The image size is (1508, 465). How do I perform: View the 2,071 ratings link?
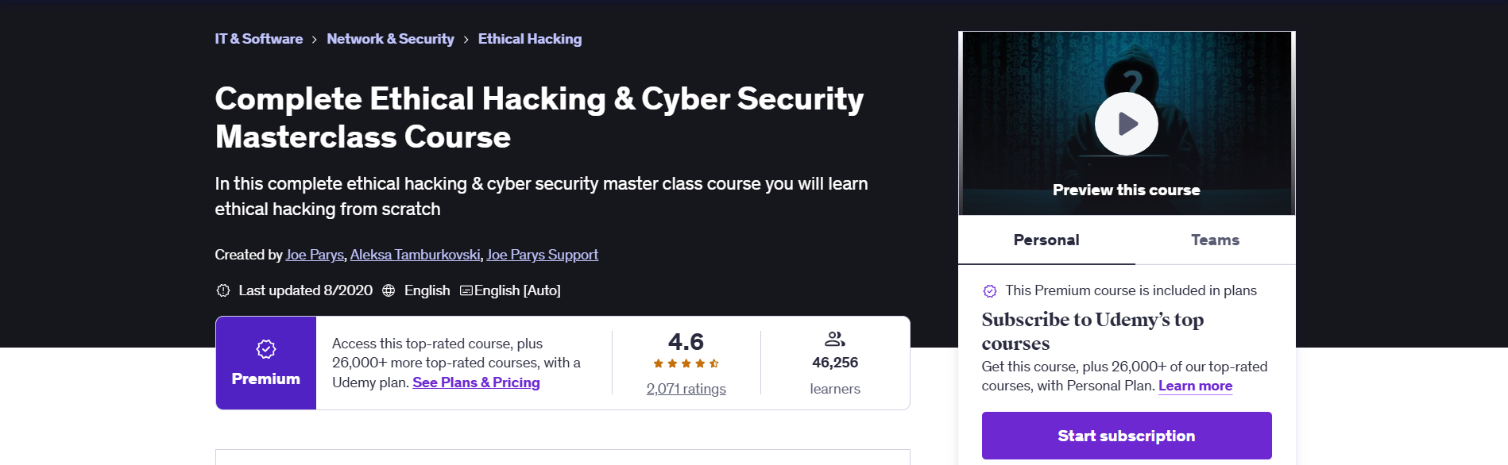tap(686, 389)
